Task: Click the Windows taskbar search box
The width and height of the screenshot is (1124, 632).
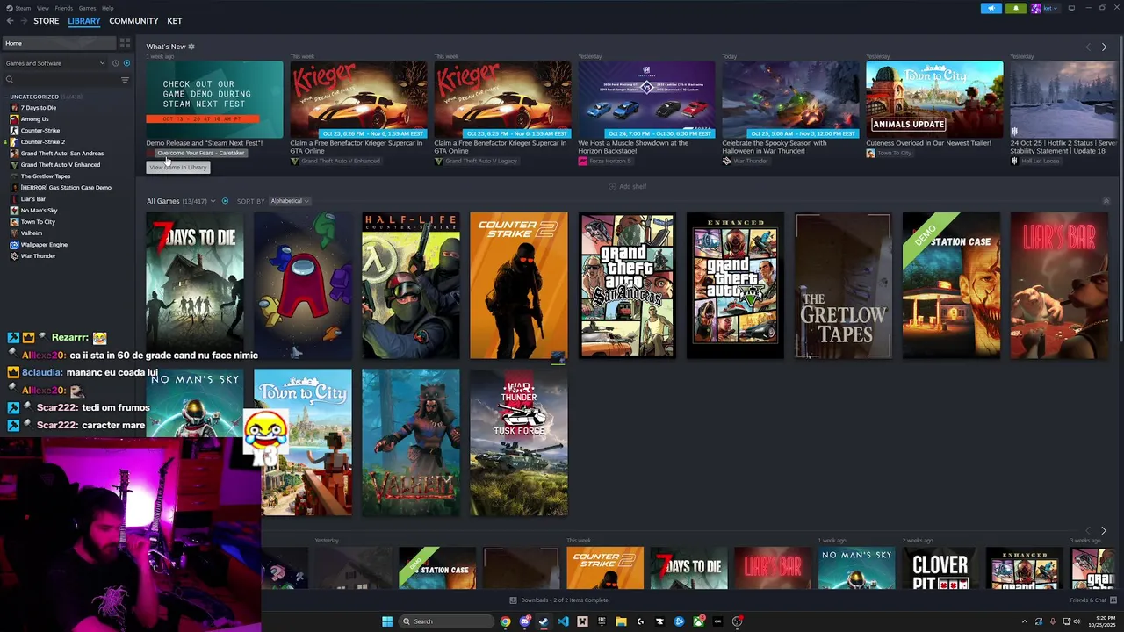Action: [445, 621]
